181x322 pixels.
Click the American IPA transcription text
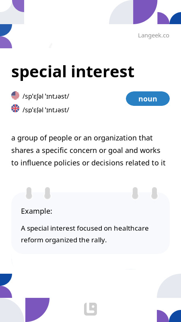46,96
